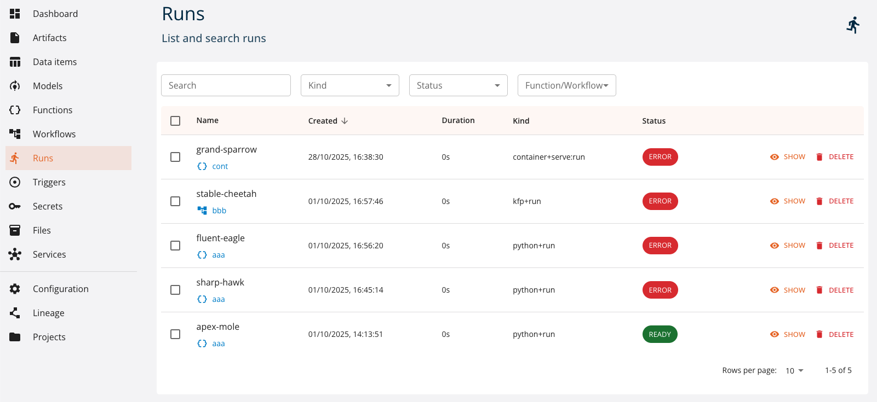Viewport: 877px width, 402px height.
Task: Tick the checkbox for apex-mole
Action: 175,334
